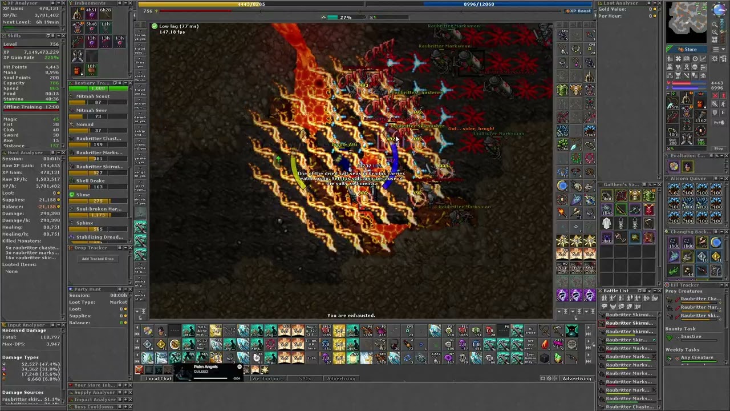This screenshot has width=730, height=411.
Task: Click the 27% progress bar
Action: tap(346, 17)
